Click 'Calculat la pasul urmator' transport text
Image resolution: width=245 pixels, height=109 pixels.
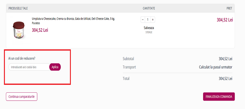click(x=216, y=67)
